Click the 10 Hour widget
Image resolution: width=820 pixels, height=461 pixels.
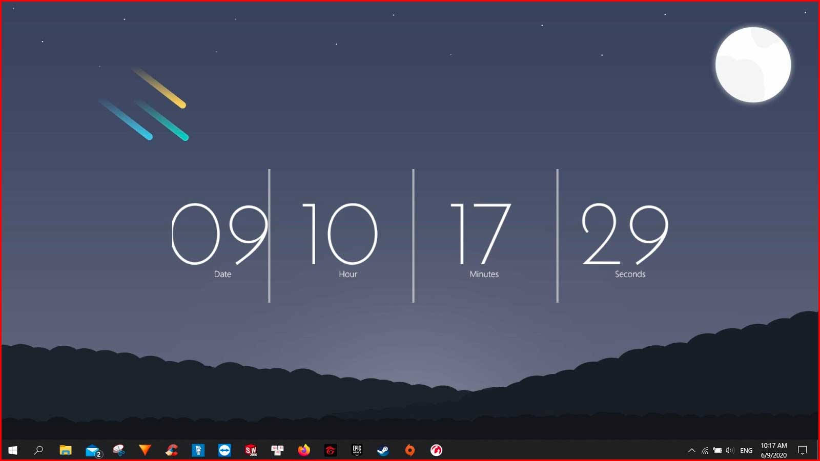(340, 240)
